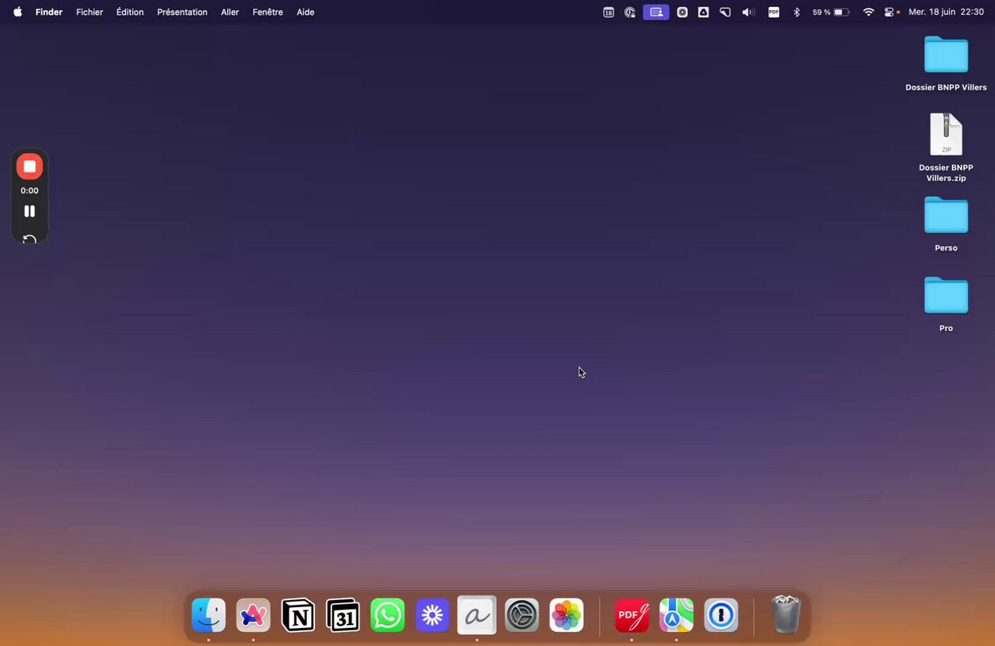The image size is (995, 646).
Task: Click the purple screen recording menu bar icon
Action: 656,12
